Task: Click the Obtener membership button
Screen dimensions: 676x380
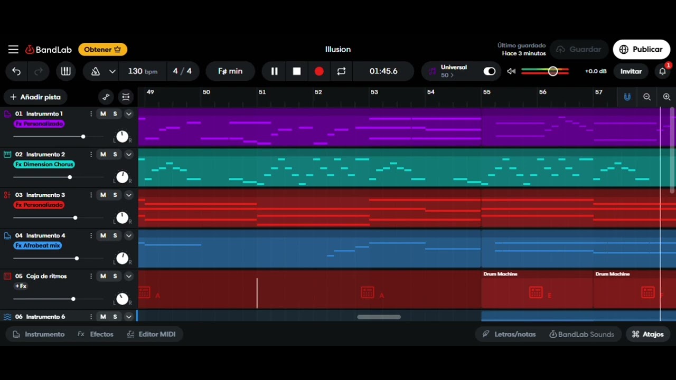Action: (103, 50)
